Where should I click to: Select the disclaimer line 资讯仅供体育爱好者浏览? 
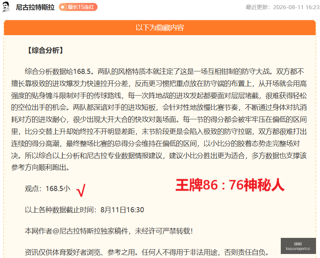pos(147,252)
